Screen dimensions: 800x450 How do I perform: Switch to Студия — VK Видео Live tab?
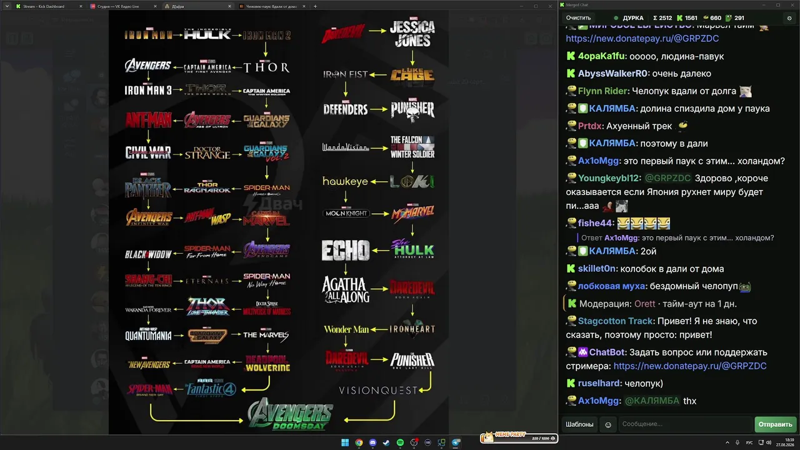[122, 6]
